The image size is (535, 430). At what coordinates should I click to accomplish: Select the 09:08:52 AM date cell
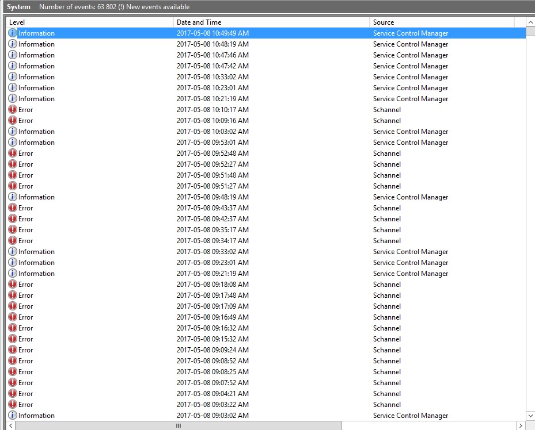pyautogui.click(x=213, y=360)
